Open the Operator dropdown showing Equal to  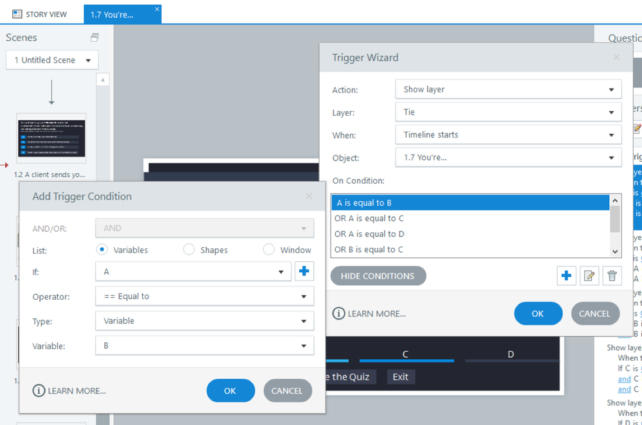205,296
